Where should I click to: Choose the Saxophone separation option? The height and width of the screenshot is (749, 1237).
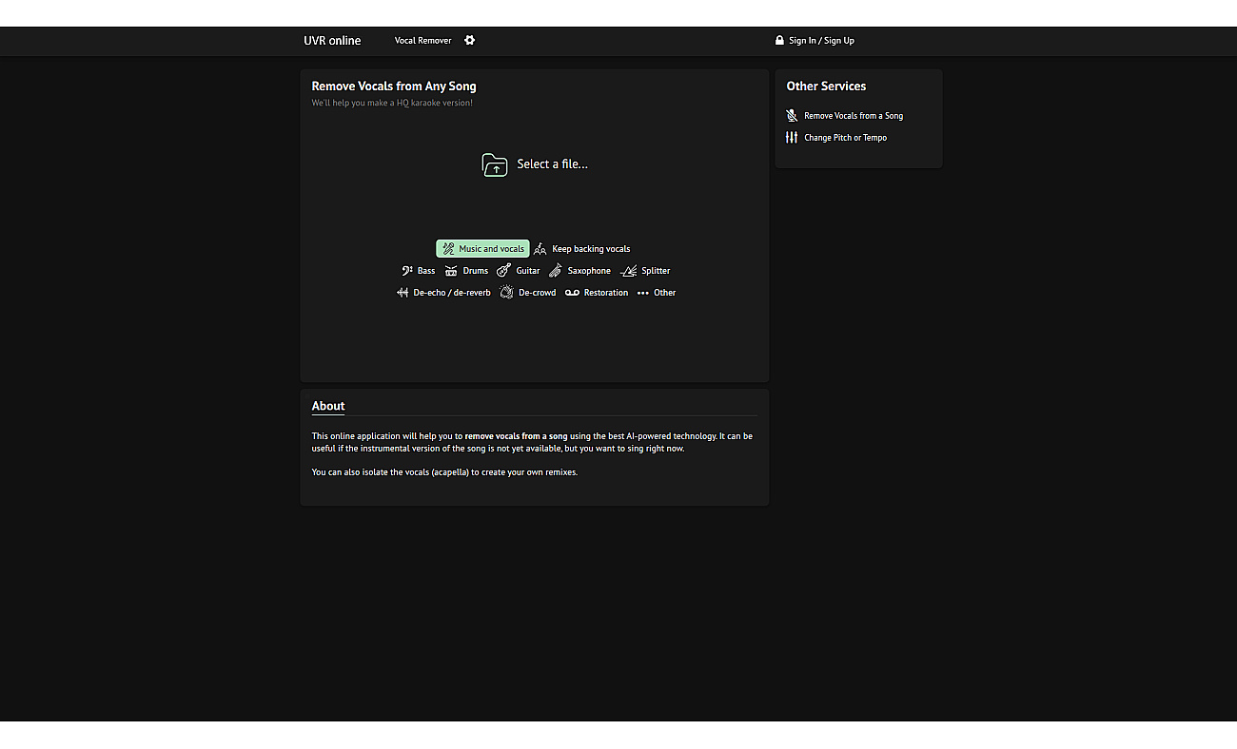[579, 271]
